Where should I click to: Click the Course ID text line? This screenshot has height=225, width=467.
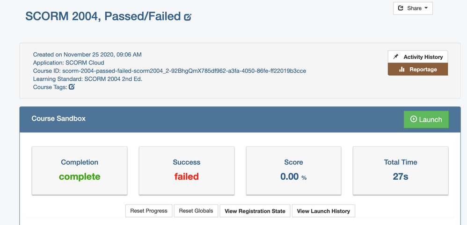pos(169,71)
